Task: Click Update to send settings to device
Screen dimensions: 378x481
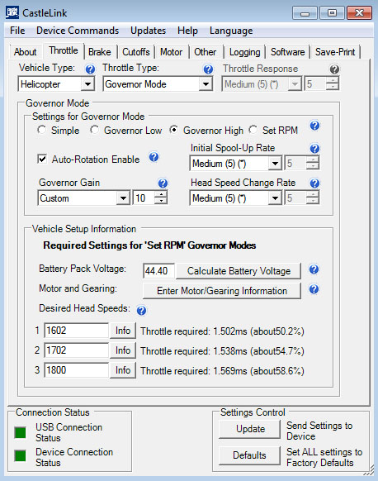Action: [249, 429]
